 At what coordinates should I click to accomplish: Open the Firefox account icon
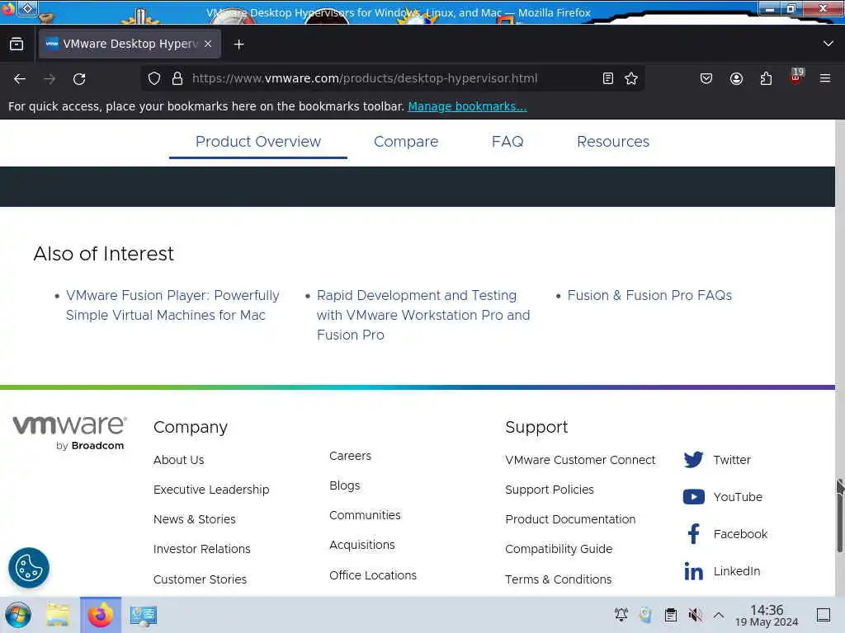click(736, 78)
